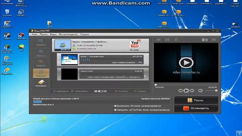Click the video format icon beside H.264
Viewport: 242px width, 136px height.
(74, 45)
